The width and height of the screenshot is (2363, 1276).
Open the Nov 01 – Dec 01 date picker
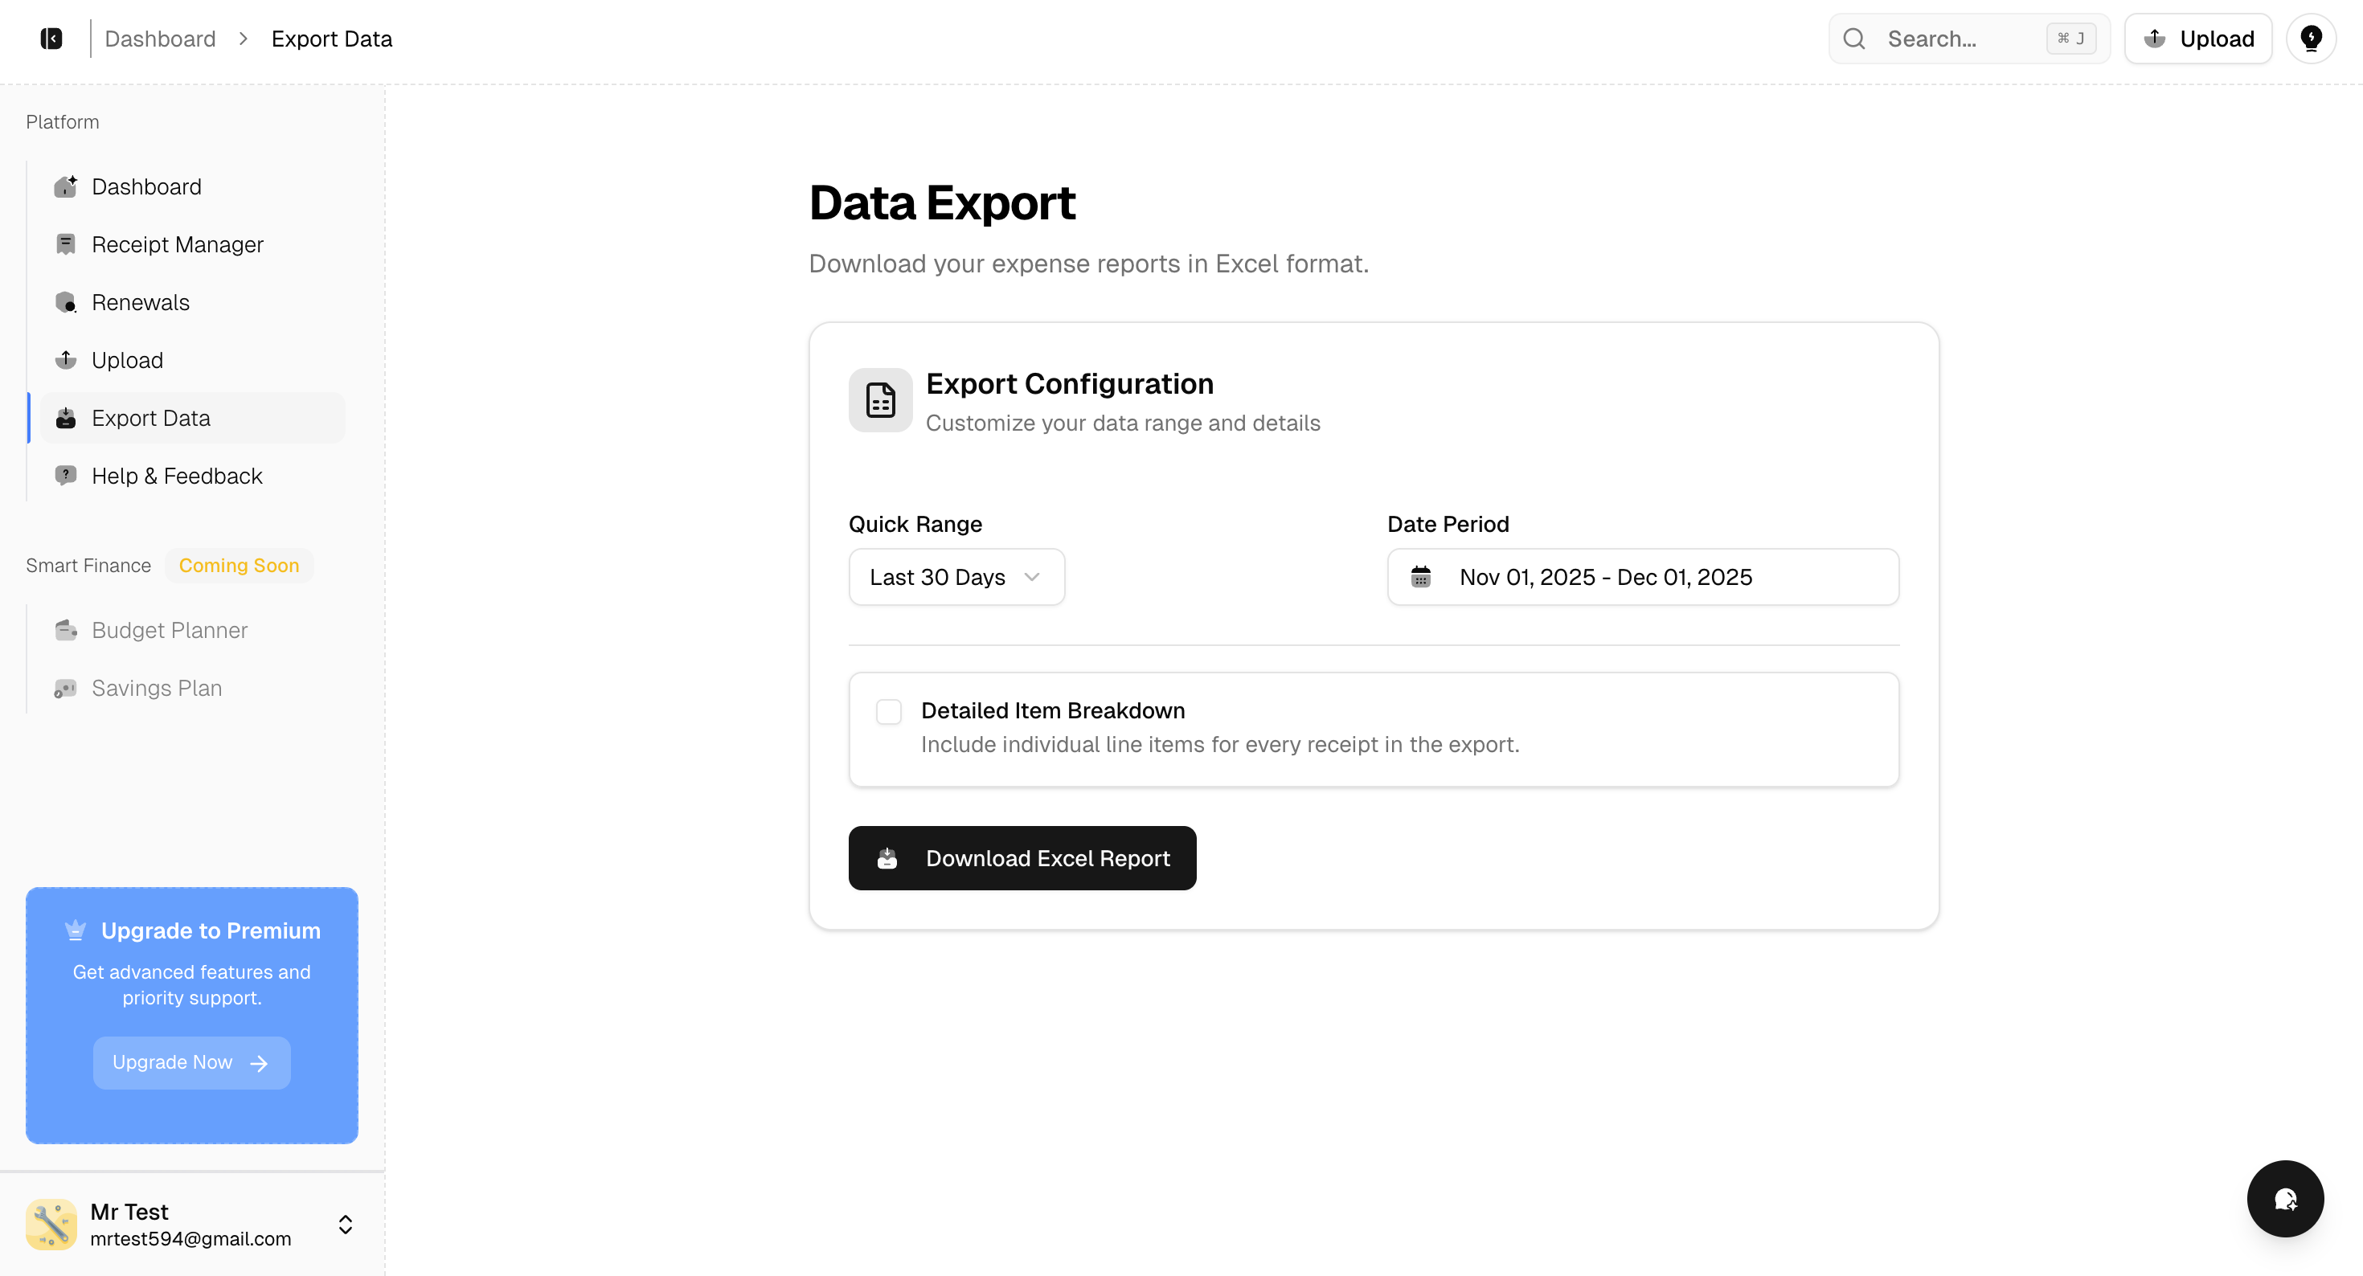[x=1642, y=577]
